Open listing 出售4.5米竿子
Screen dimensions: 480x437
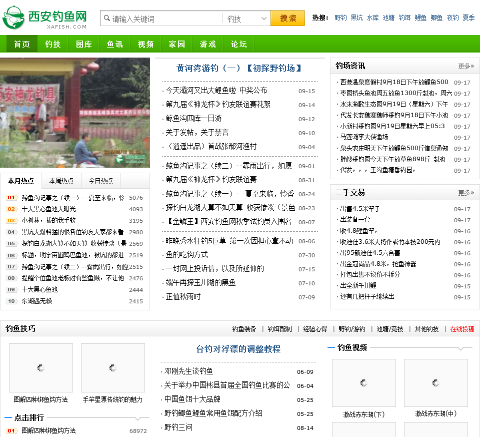(x=360, y=209)
